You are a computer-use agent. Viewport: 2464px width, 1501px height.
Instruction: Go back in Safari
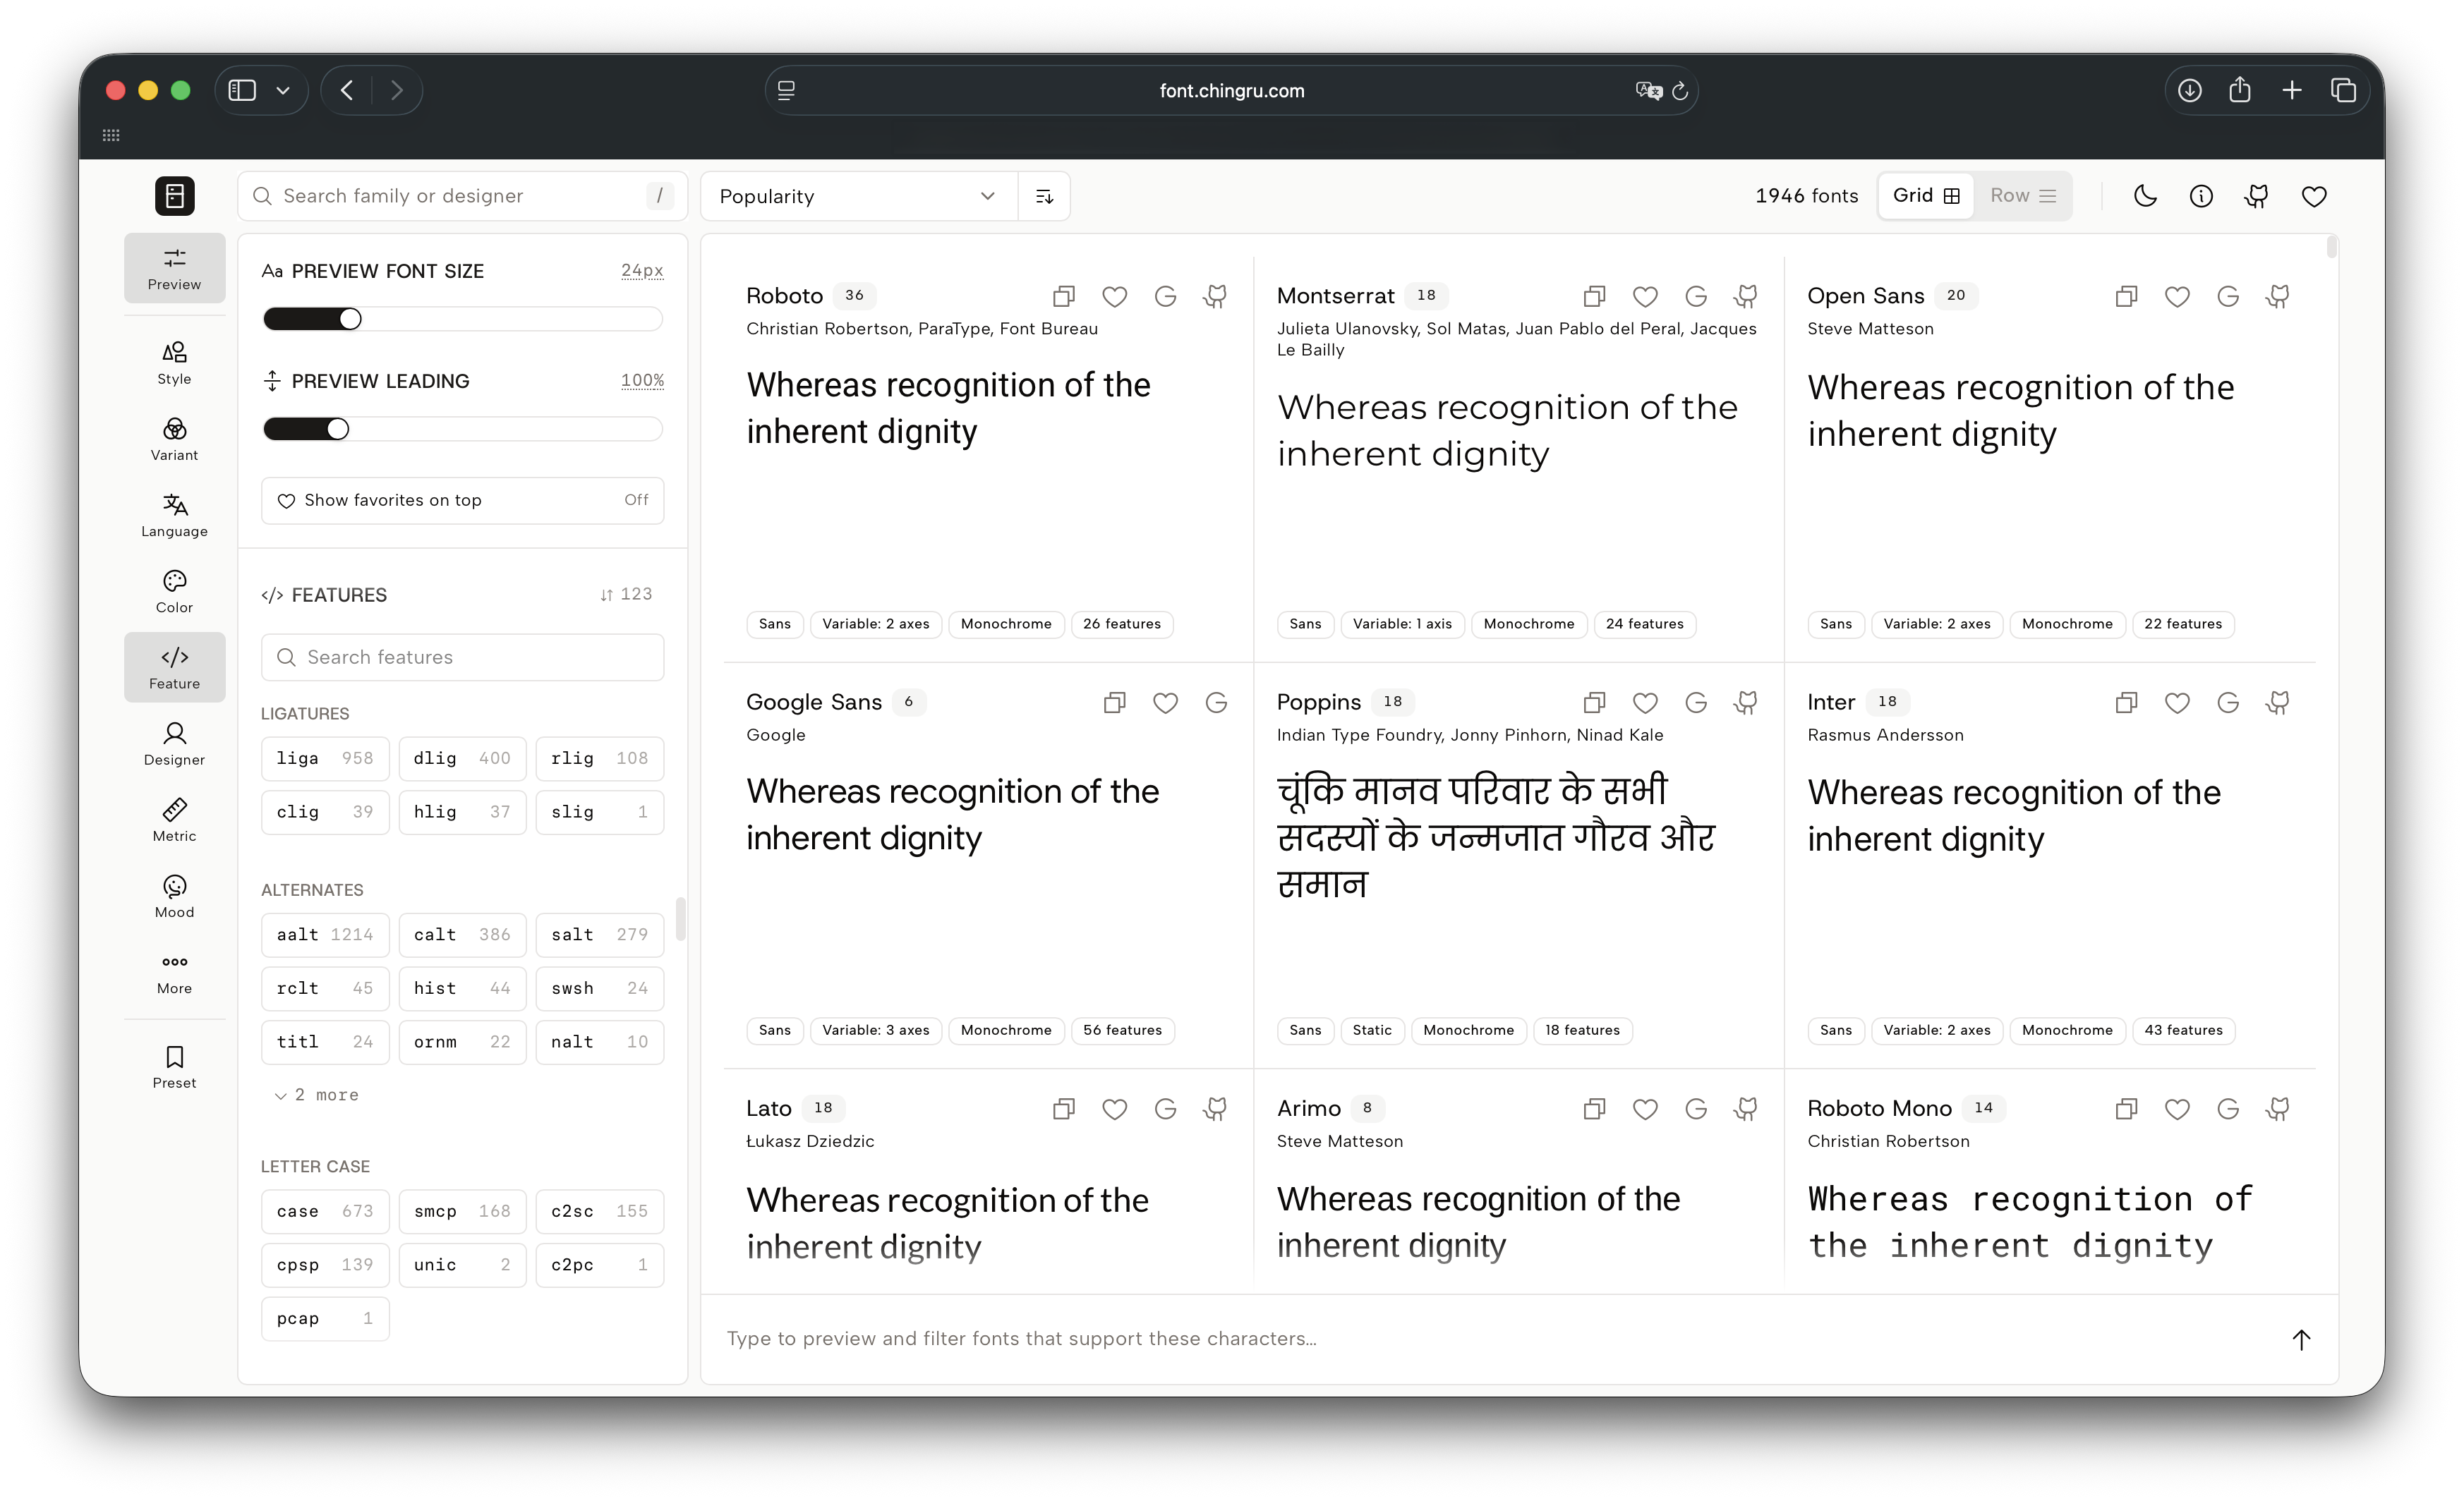(x=347, y=90)
